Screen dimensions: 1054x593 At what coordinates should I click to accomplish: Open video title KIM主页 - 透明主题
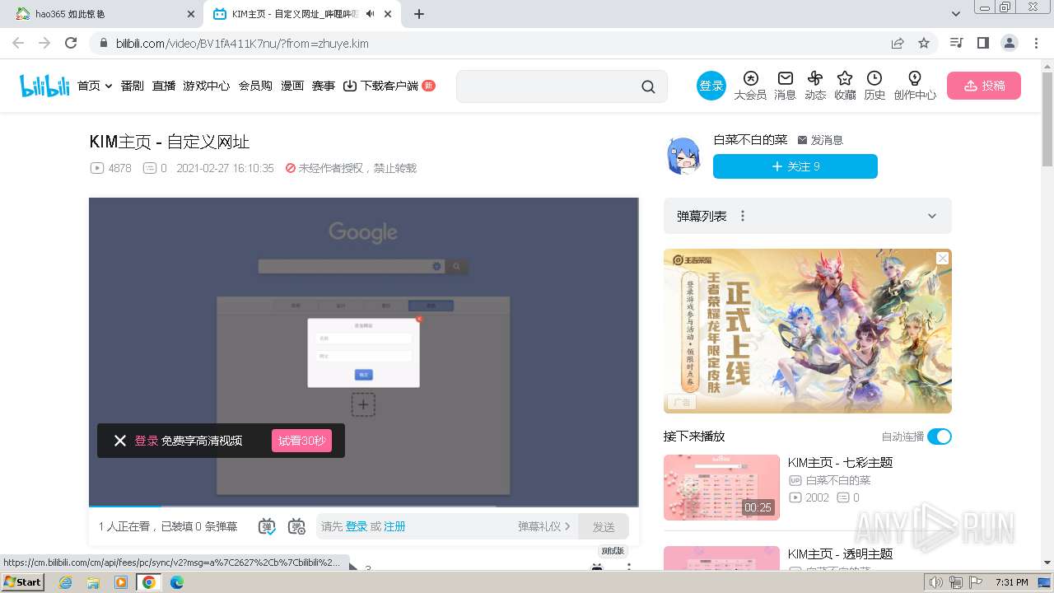click(x=840, y=553)
